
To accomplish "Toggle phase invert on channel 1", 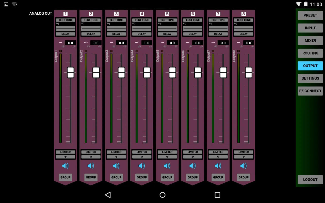I will pyautogui.click(x=66, y=157).
